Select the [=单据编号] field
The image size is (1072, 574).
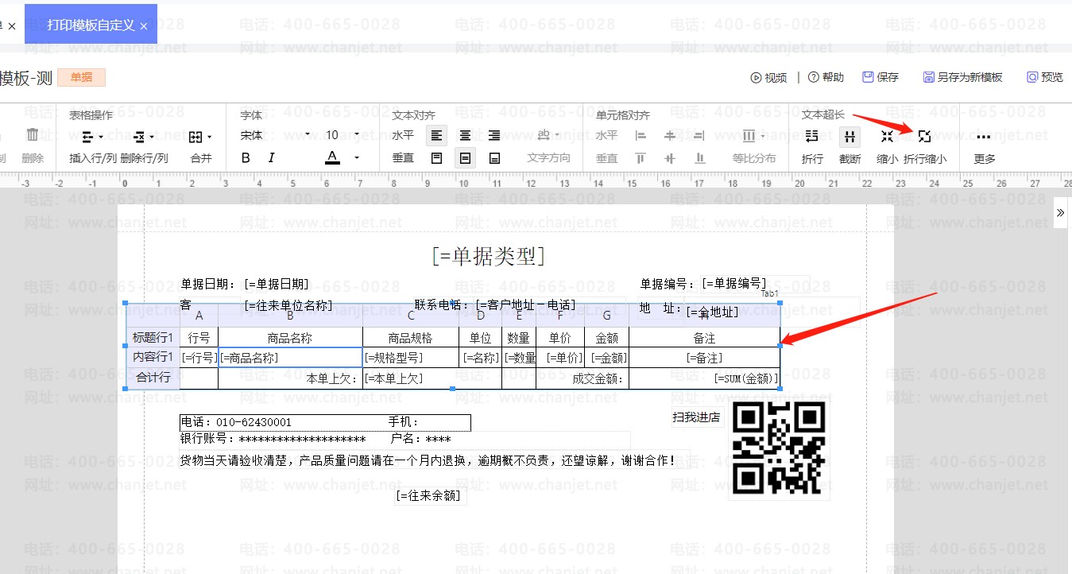[734, 283]
